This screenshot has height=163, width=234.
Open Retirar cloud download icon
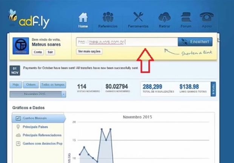[165, 17]
